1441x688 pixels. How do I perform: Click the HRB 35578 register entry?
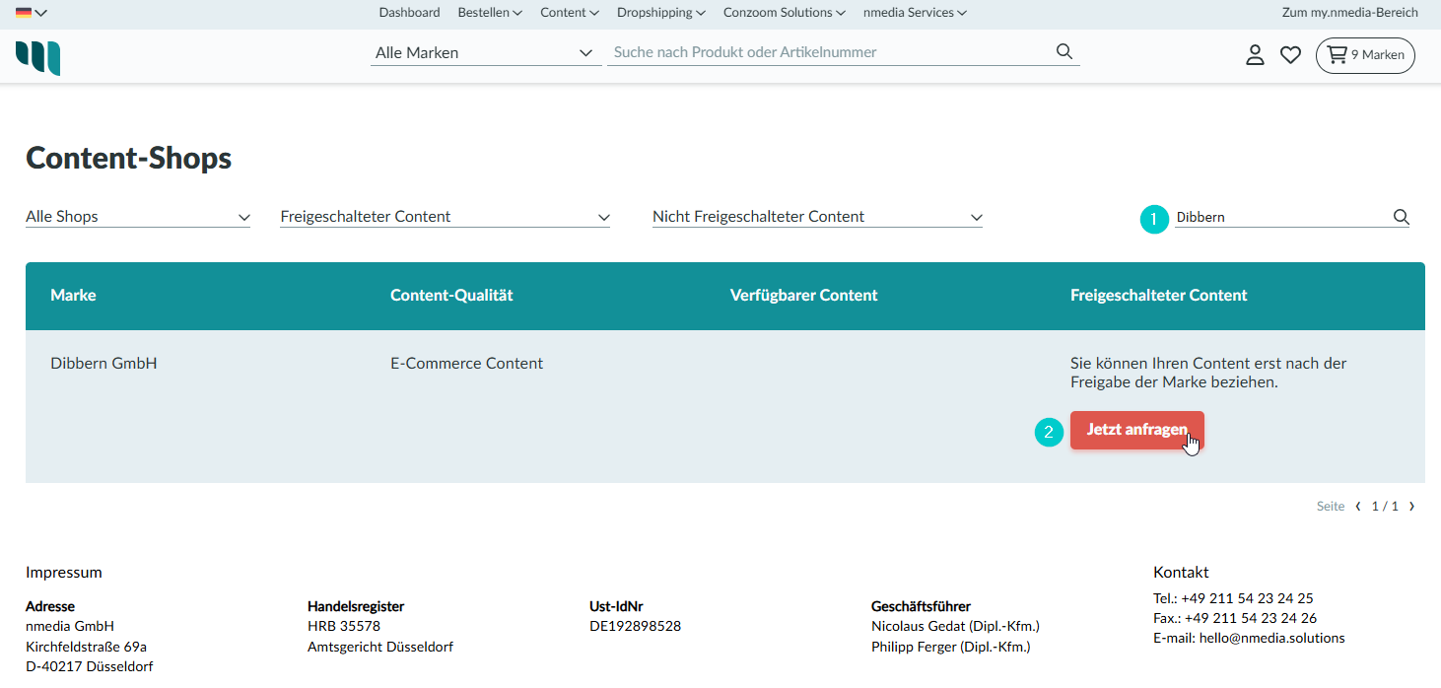click(x=344, y=626)
